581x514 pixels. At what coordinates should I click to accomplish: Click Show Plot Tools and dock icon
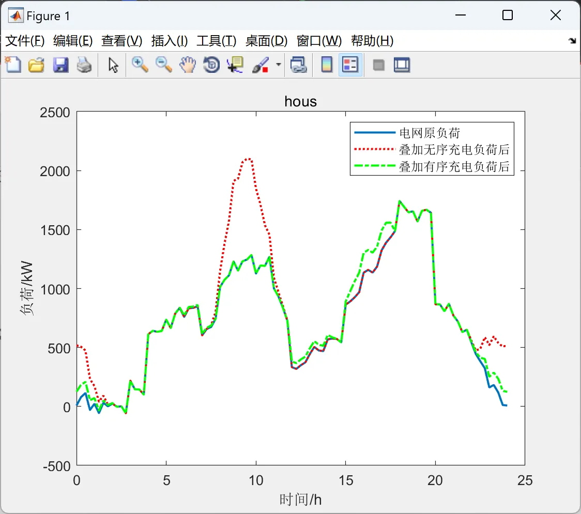pos(402,65)
